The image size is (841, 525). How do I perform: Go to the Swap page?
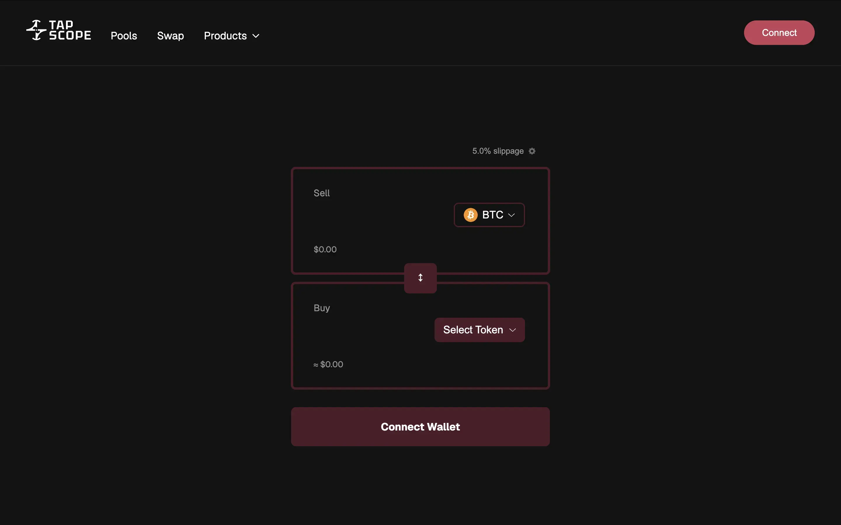170,36
